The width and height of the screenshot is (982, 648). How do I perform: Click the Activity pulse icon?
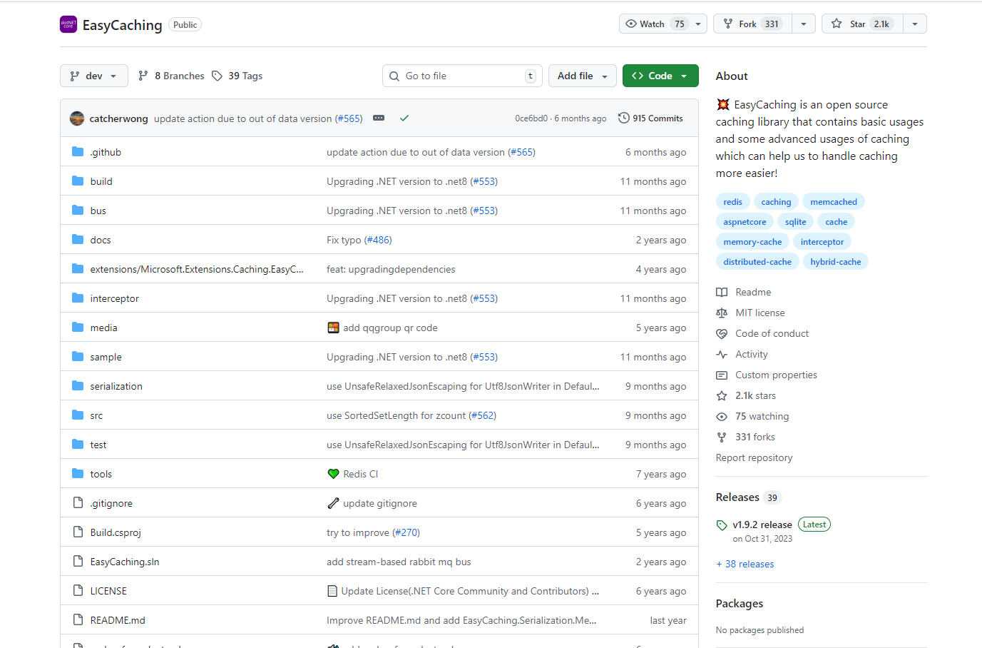click(722, 354)
